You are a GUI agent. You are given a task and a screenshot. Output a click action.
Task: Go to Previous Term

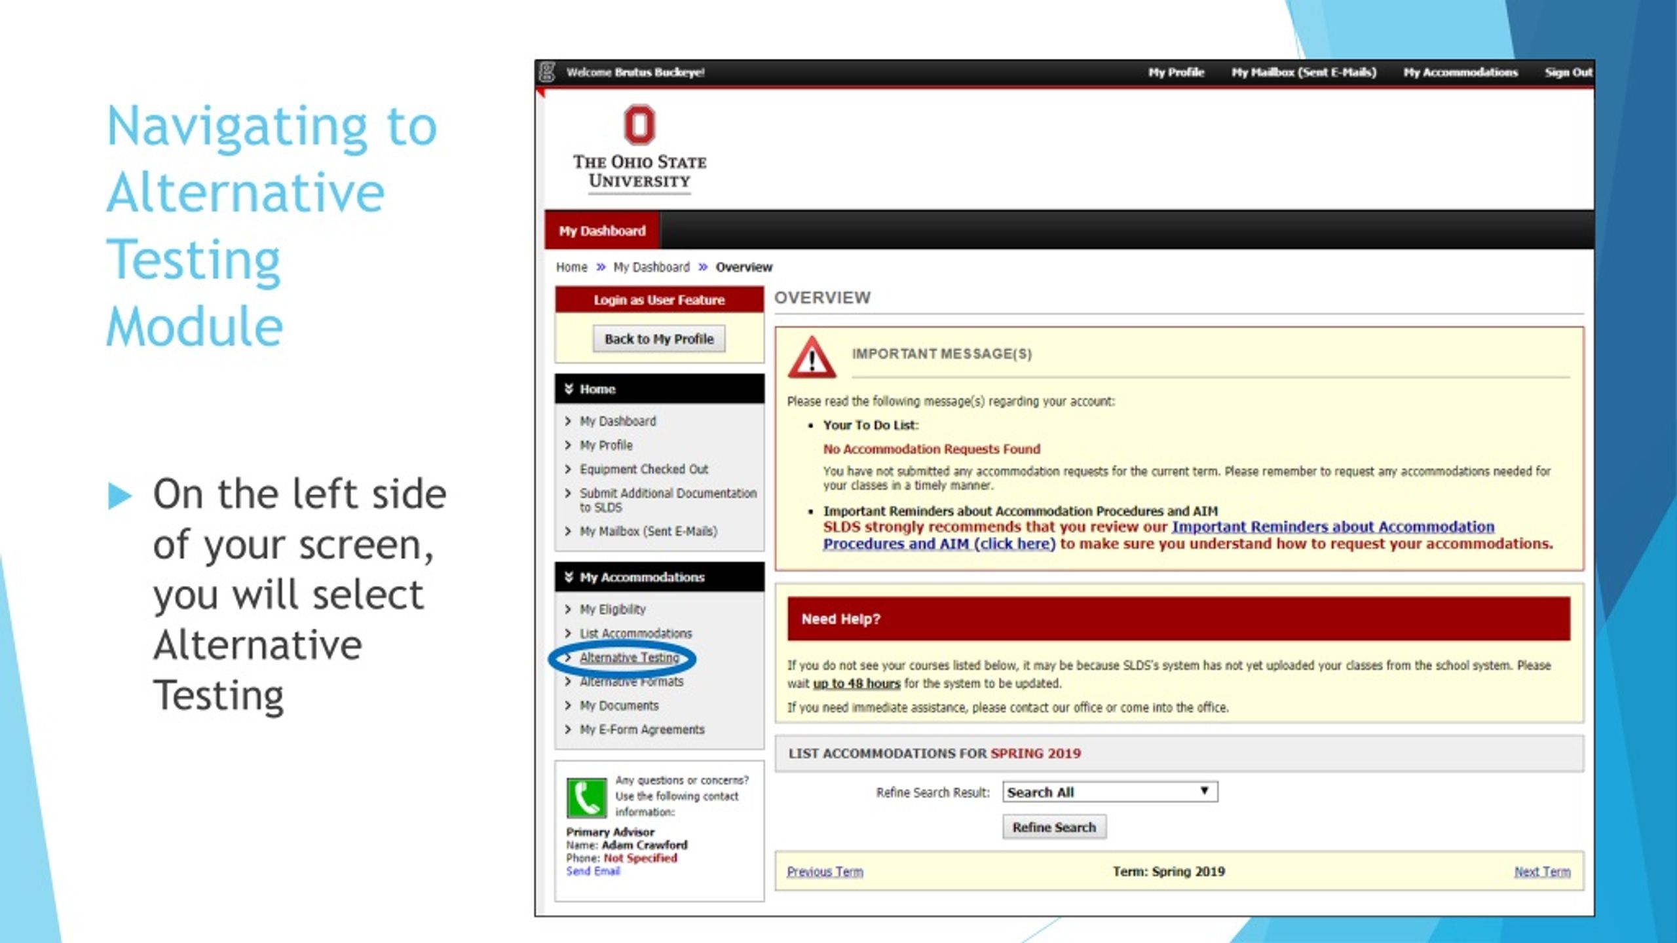tap(825, 872)
